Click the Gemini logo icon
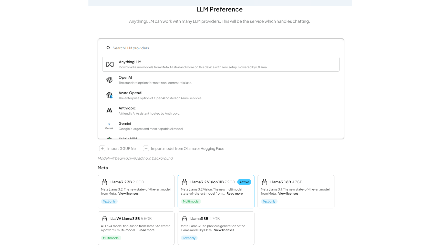 point(109,126)
